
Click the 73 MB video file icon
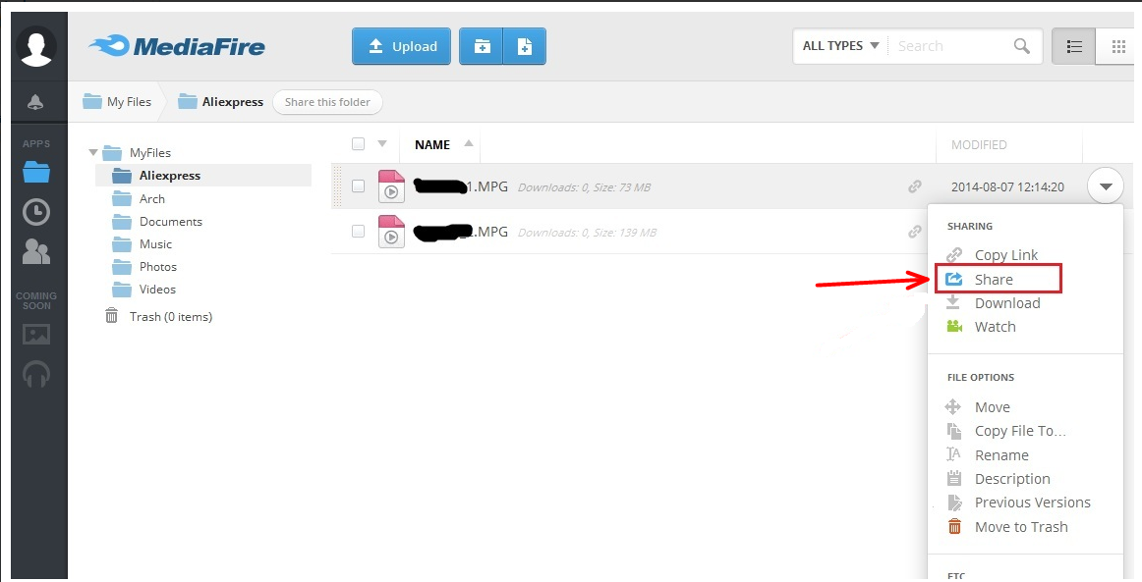(x=391, y=186)
